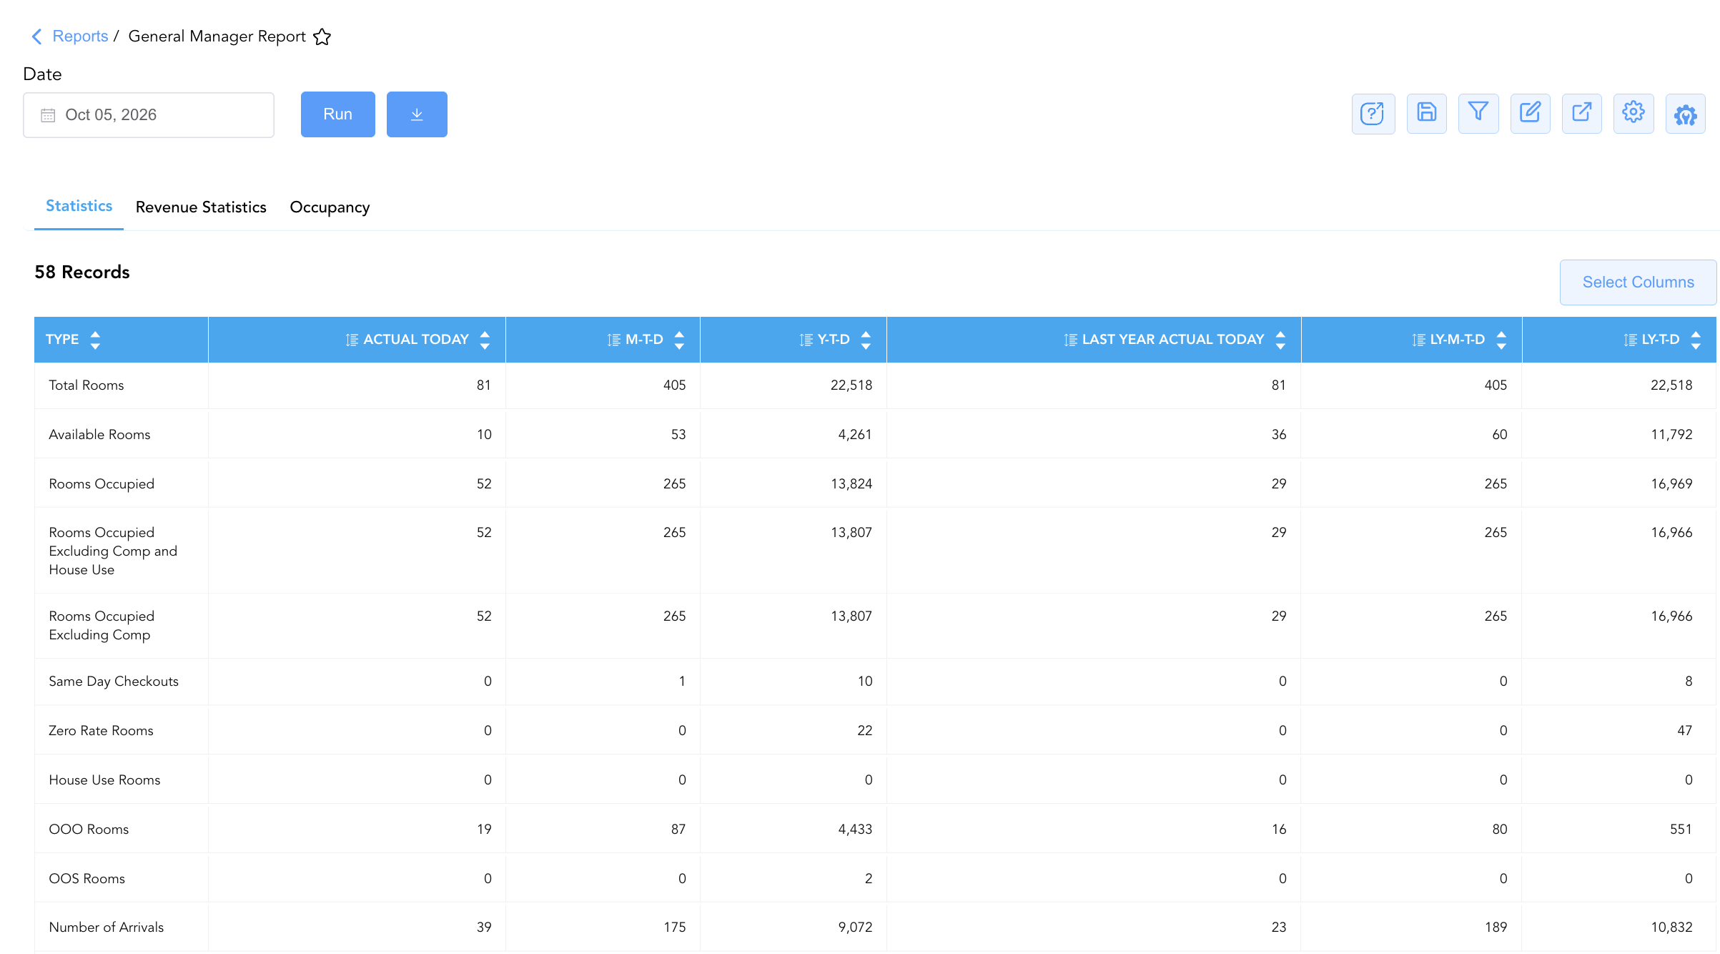Switch to the Statistics tab
This screenshot has width=1720, height=954.
(79, 206)
